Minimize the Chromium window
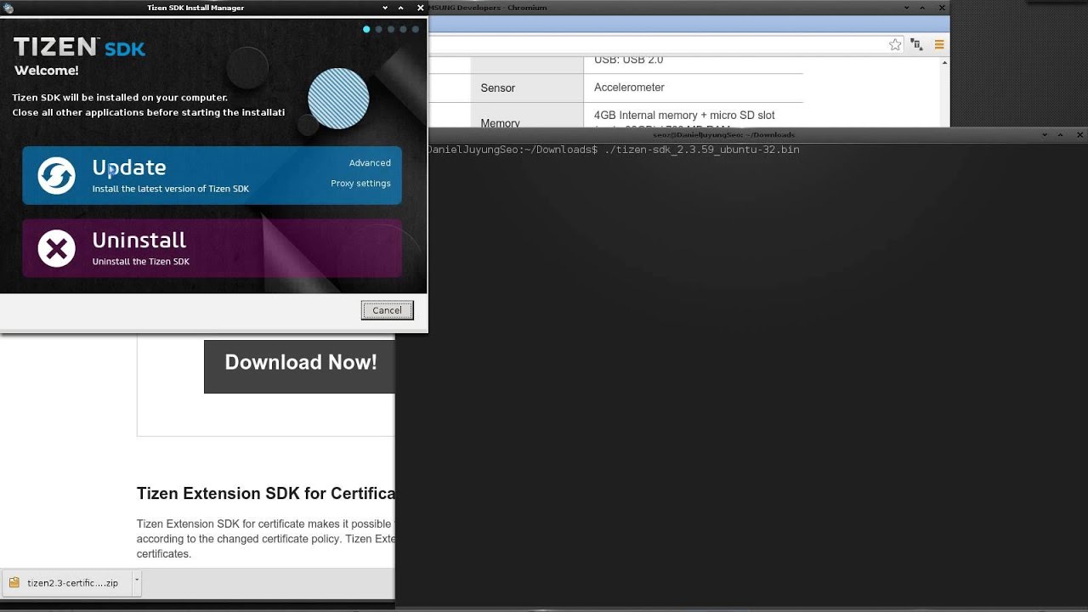 tap(909, 8)
